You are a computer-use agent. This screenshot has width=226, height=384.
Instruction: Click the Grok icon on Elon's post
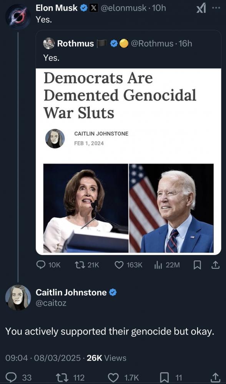(201, 9)
